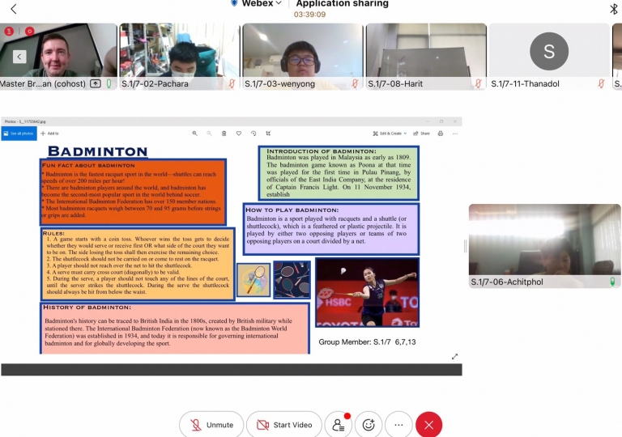Go back using the top-left arrow

[14, 9]
